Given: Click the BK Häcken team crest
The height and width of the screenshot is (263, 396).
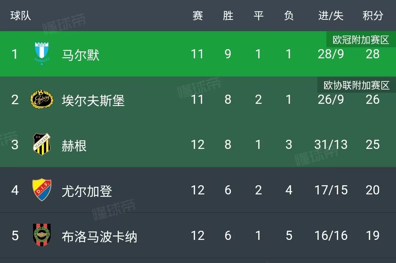Looking at the screenshot, I should click(x=42, y=144).
